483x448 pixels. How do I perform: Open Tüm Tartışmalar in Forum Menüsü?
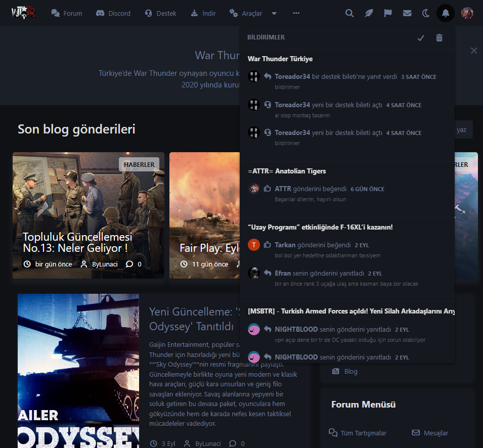(358, 433)
